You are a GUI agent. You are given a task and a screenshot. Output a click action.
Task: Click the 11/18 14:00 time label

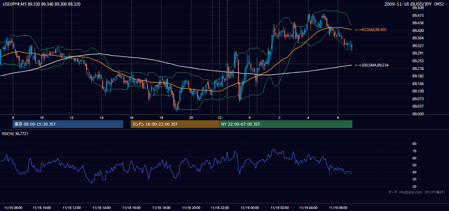click(x=102, y=208)
